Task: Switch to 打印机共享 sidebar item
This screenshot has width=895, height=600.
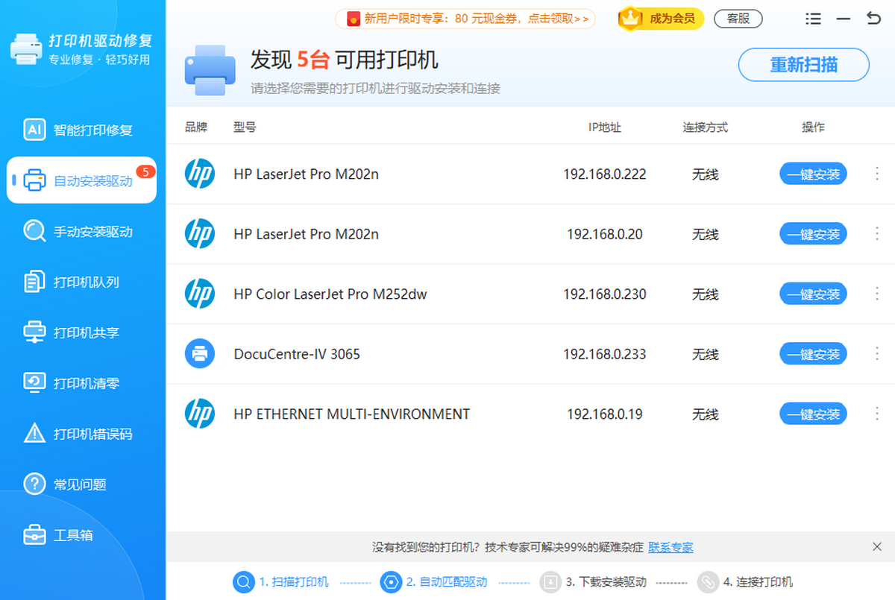Action: 82,332
